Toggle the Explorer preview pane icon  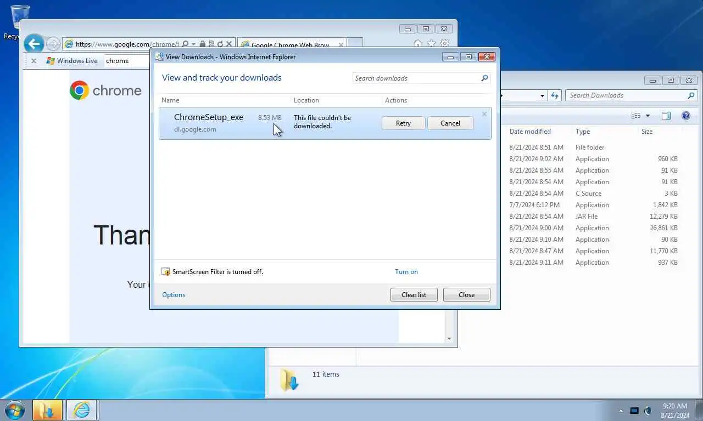click(666, 116)
